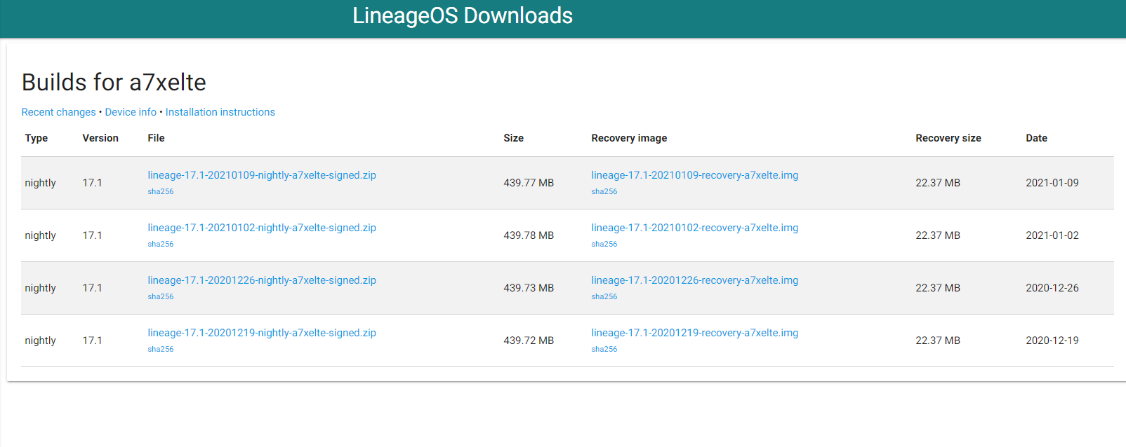Image resolution: width=1126 pixels, height=447 pixels.
Task: Click version 17.1 in 2020-12-26 row
Action: tap(92, 288)
